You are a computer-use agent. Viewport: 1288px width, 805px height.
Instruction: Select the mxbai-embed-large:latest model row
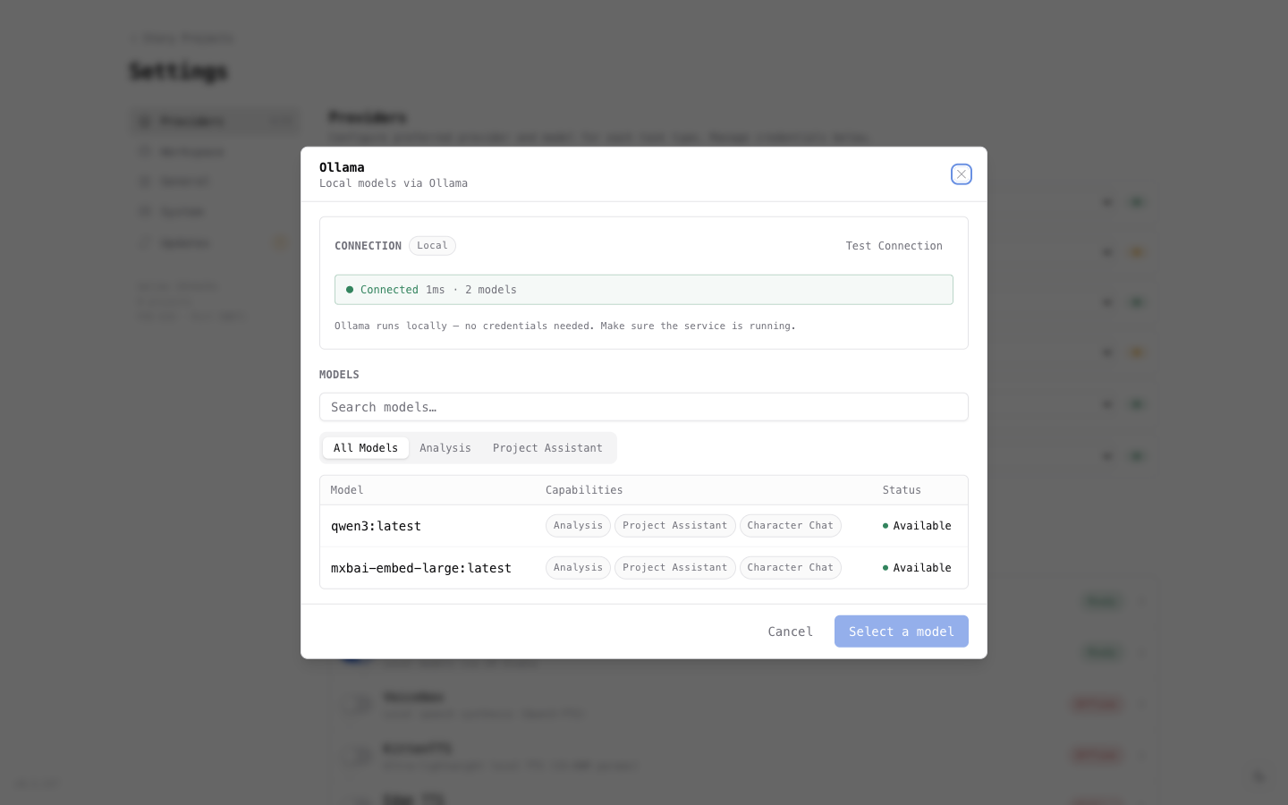(x=421, y=568)
